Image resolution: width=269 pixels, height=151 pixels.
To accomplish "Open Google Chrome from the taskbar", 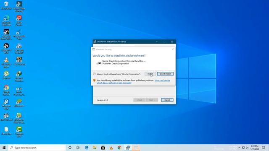I will click(119, 148).
